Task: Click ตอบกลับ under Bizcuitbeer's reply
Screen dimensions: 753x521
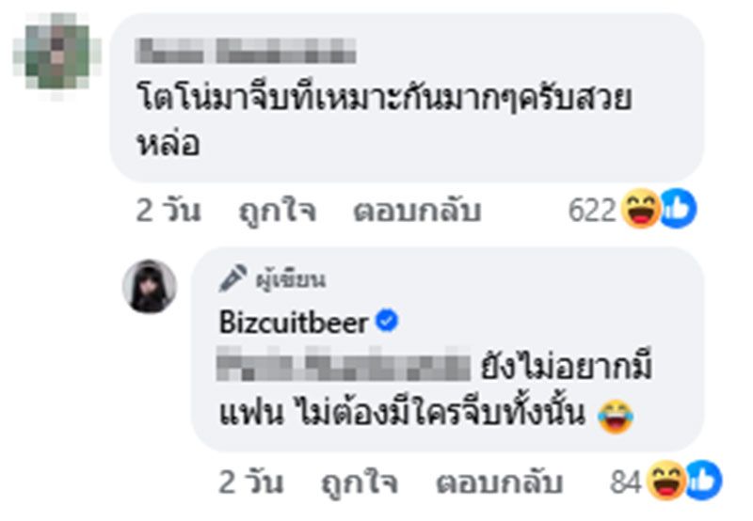Action: coord(500,482)
